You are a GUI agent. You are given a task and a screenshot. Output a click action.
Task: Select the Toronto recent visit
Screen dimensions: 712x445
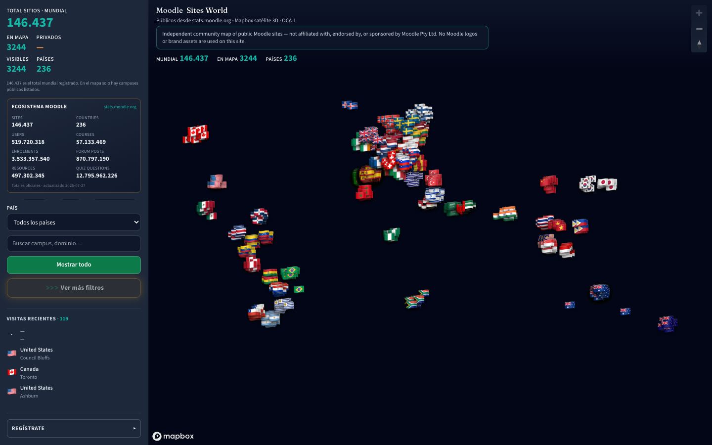click(x=74, y=373)
